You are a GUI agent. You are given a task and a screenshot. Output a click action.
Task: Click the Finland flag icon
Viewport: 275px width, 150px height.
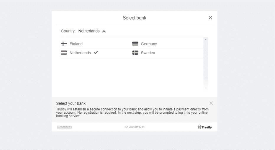pyautogui.click(x=64, y=44)
